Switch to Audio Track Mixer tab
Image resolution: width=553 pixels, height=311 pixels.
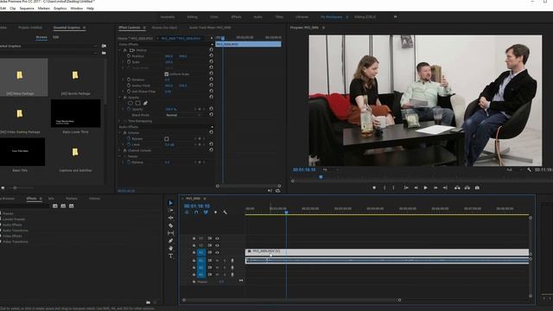point(210,28)
